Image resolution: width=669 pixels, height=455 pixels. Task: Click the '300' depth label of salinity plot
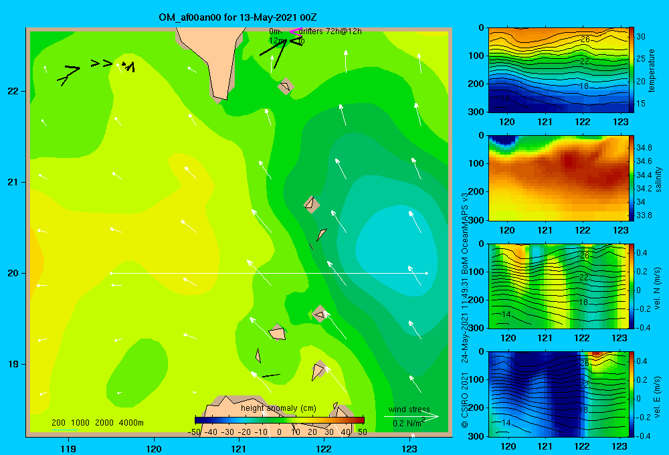coord(477,220)
